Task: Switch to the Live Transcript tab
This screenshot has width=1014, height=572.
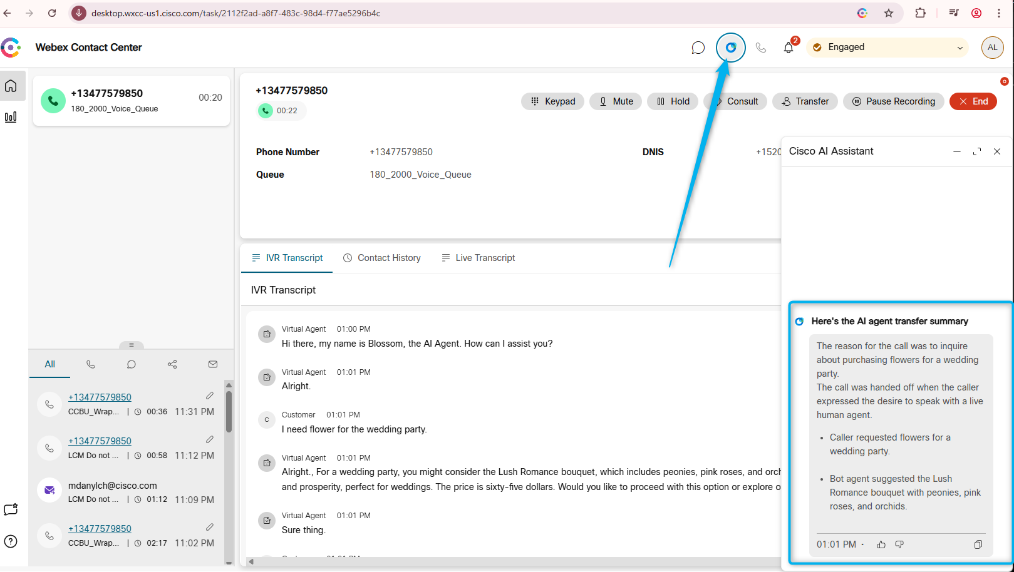Action: [x=479, y=258]
